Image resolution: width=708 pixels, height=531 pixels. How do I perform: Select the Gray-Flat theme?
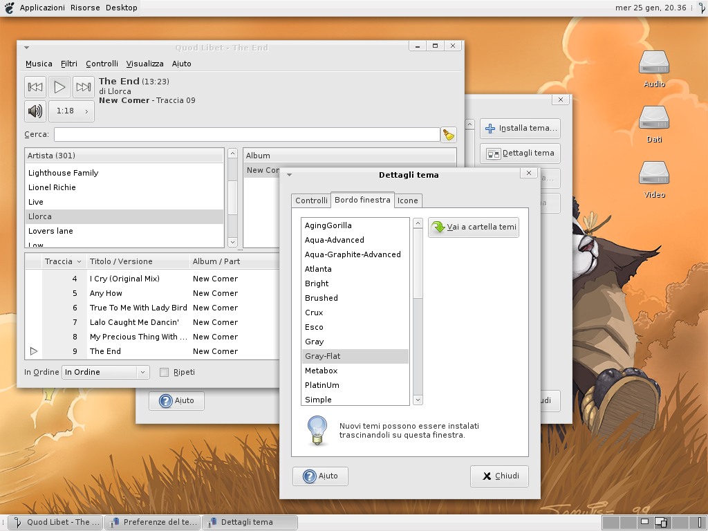[355, 356]
